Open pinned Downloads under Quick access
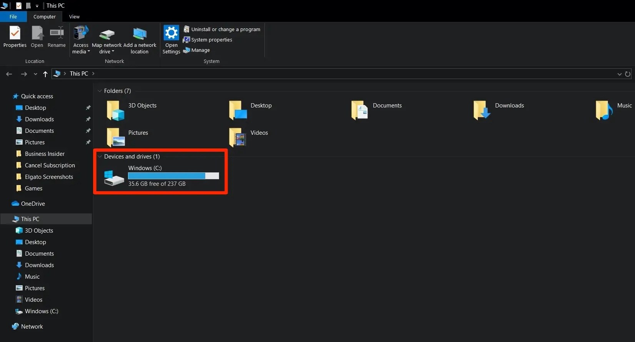 tap(39, 119)
